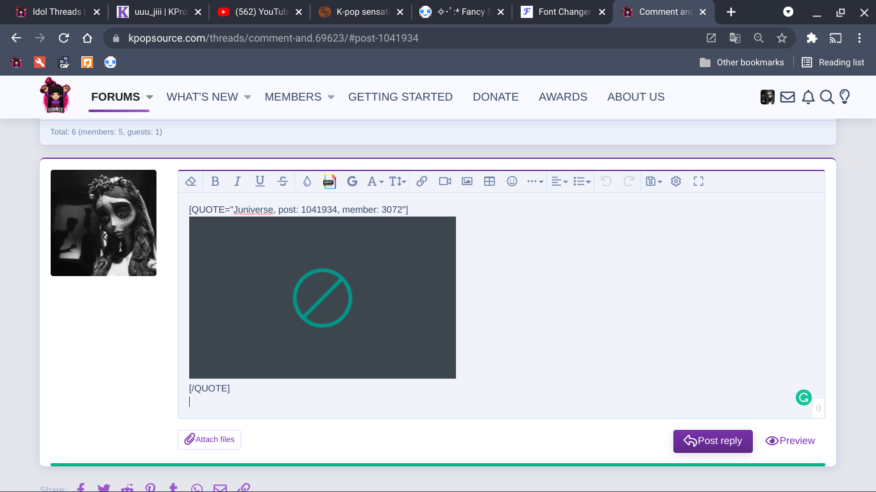
Task: Click the Google G icon in toolbar
Action: 352,181
